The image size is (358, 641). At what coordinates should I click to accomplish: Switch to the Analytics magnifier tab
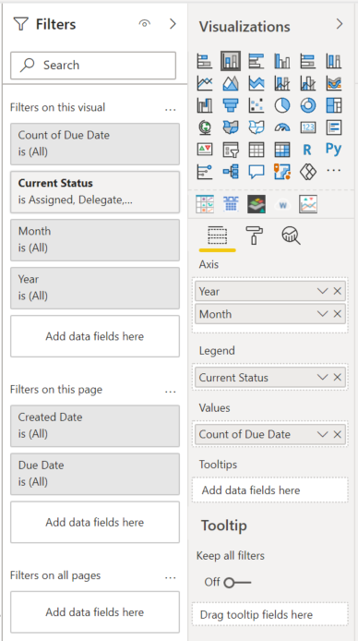point(291,236)
